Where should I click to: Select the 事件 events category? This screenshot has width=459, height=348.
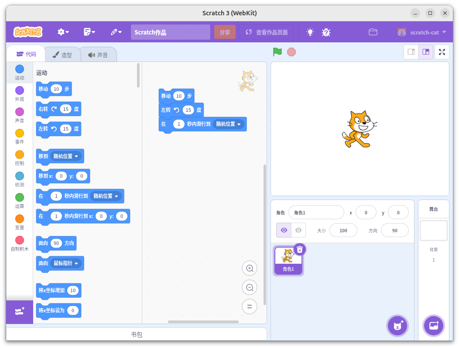pyautogui.click(x=20, y=137)
